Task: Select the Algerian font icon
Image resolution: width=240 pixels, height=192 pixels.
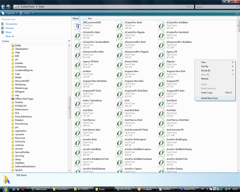Action: click(x=161, y=64)
